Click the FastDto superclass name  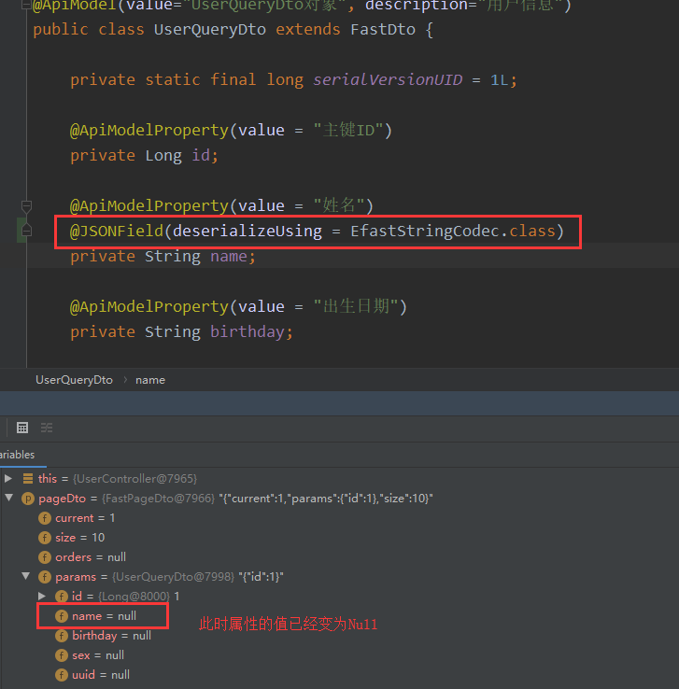[383, 30]
